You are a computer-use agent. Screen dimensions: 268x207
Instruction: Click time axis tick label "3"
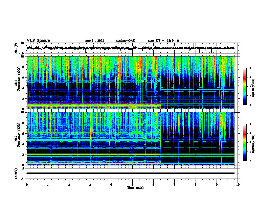(x=90, y=185)
